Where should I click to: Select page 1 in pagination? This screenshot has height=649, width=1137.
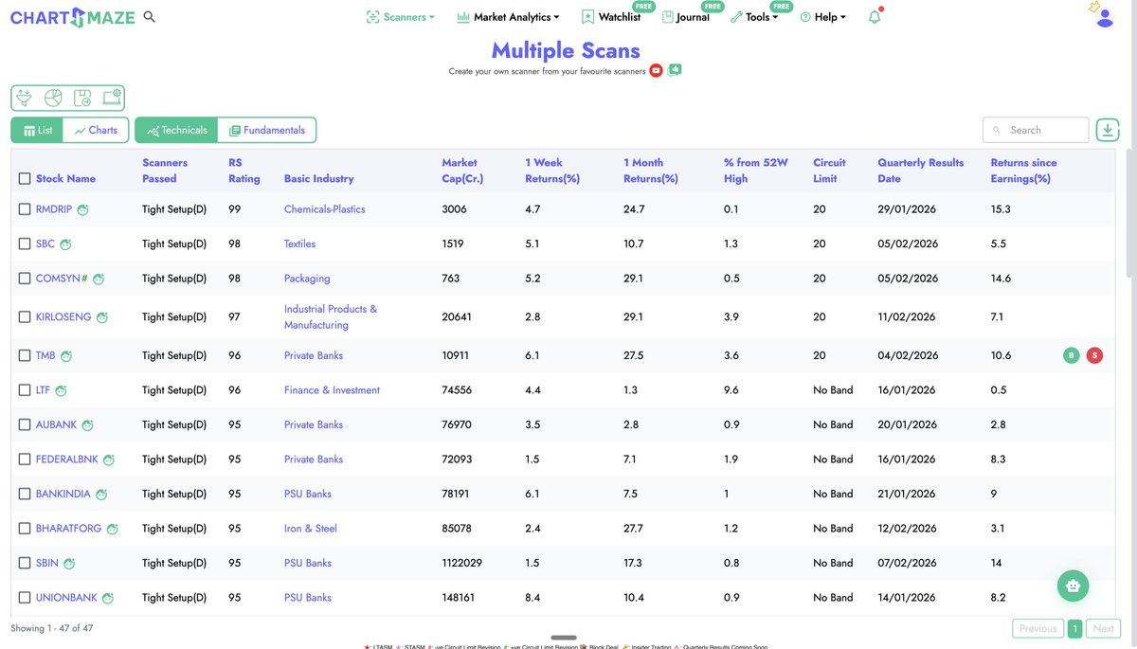coord(1074,628)
